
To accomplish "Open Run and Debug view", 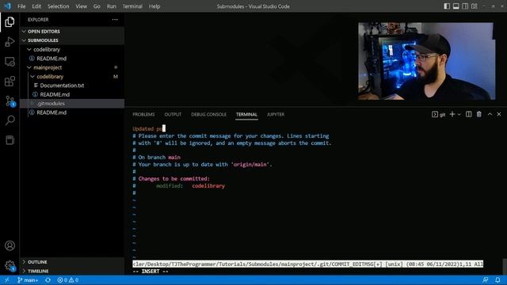I will pyautogui.click(x=10, y=42).
